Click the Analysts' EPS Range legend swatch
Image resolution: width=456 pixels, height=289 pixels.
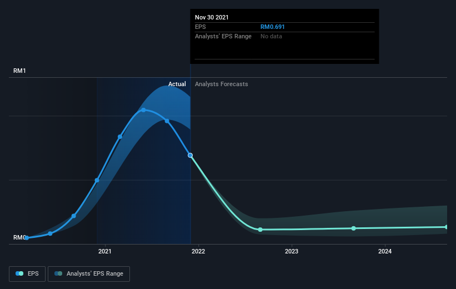(58, 273)
